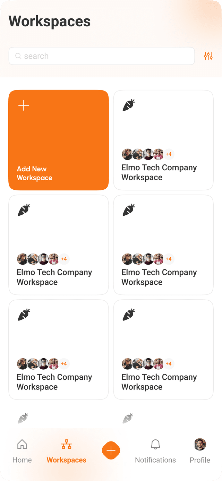Click carrot icon in bottom-left partially visible card
The width and height of the screenshot is (222, 481).
(24, 419)
